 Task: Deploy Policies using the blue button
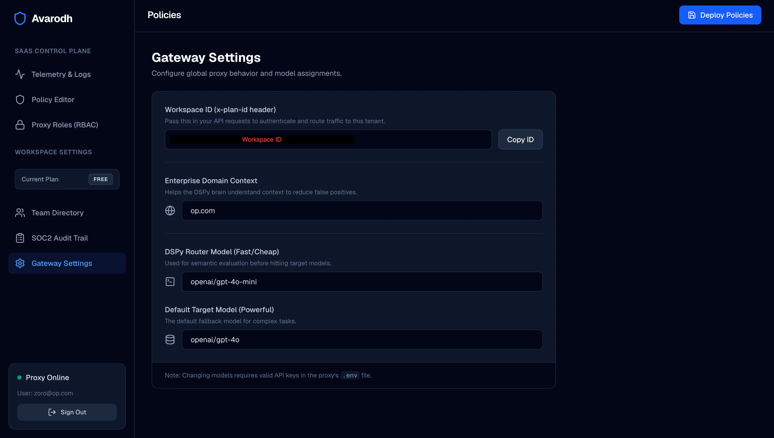click(720, 15)
